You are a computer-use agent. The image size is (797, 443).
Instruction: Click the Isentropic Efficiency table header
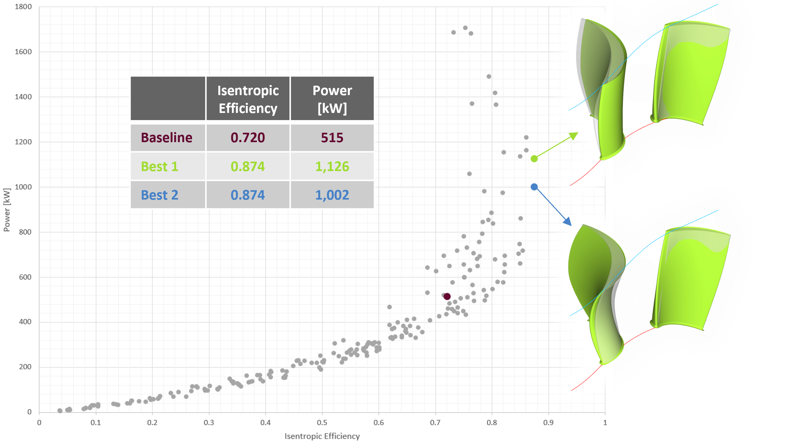pos(248,99)
